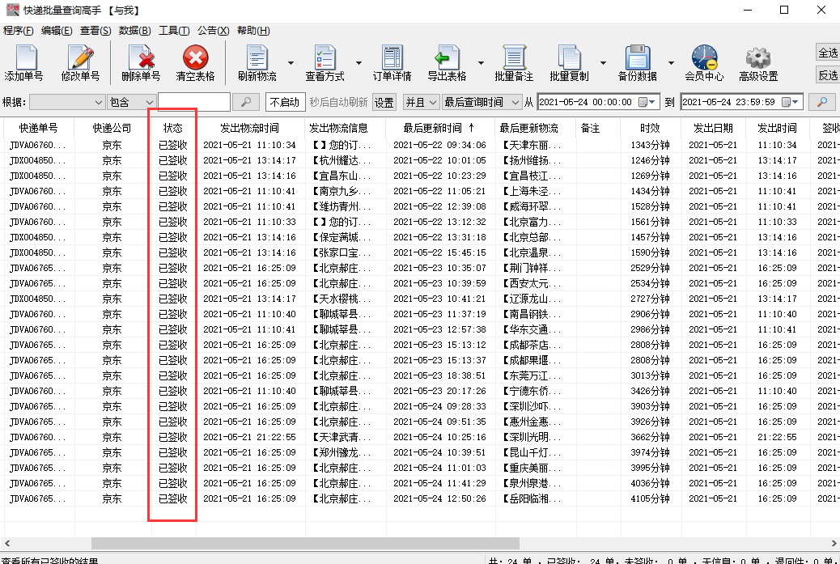Viewport: 840px width, 564px height.
Task: Click 清空表格 to clear the table
Action: [x=197, y=62]
